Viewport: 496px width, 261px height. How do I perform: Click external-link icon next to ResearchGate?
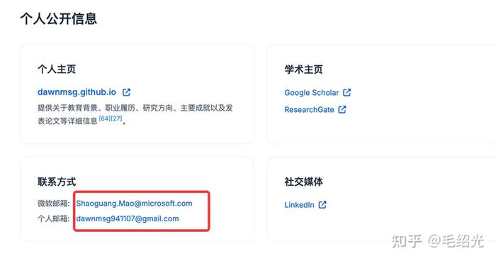(x=342, y=109)
